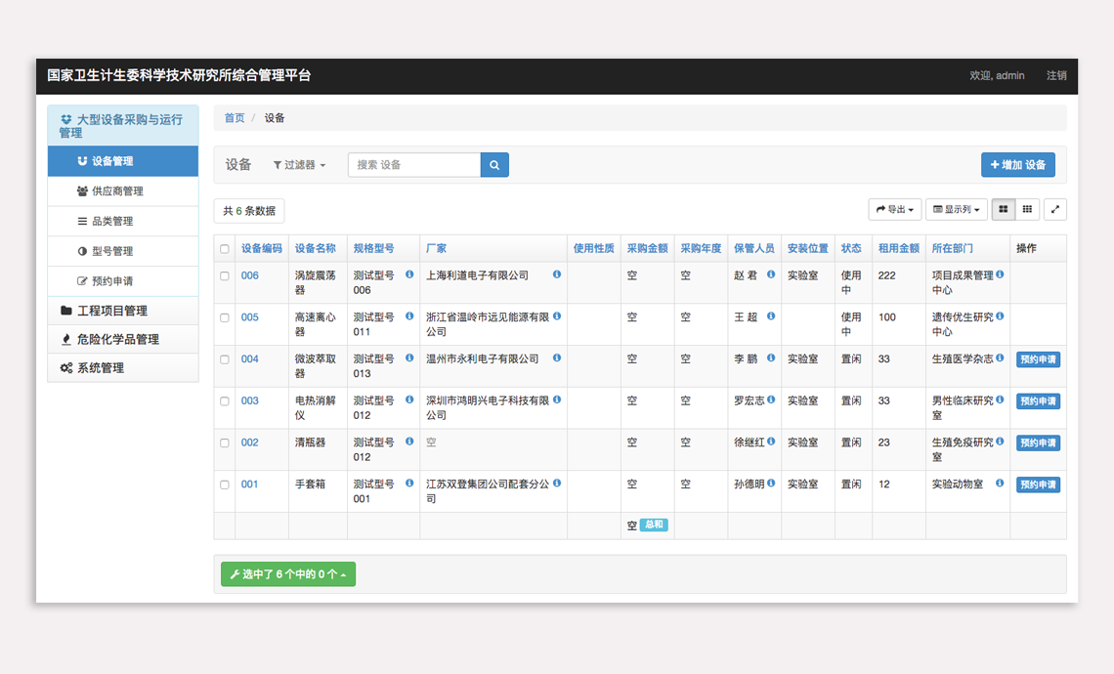This screenshot has width=1114, height=674.
Task: Expand the 显示列 columns dropdown
Action: pos(956,209)
